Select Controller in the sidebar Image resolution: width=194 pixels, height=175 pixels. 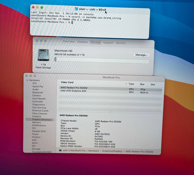click(38, 101)
